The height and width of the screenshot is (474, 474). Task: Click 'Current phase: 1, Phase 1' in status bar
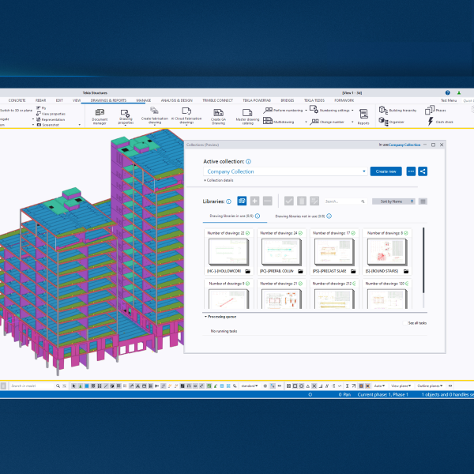click(382, 394)
